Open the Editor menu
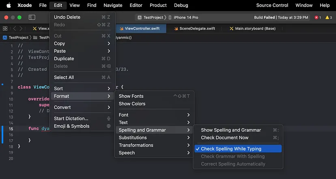Viewport: 336px width, 179px height. tap(136, 5)
